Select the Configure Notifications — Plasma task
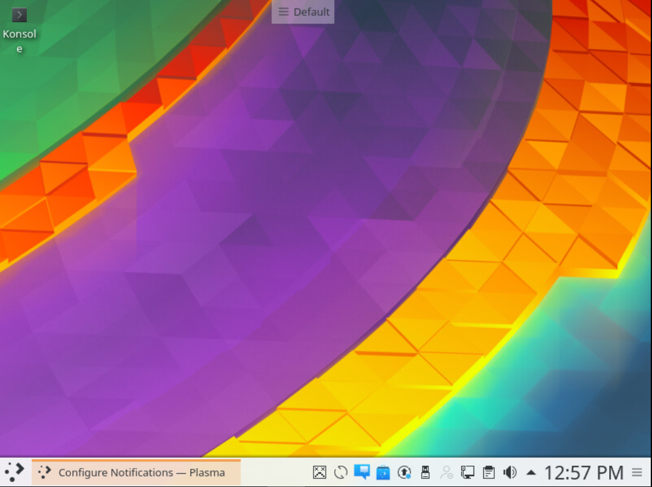Image resolution: width=652 pixels, height=487 pixels. [x=136, y=472]
